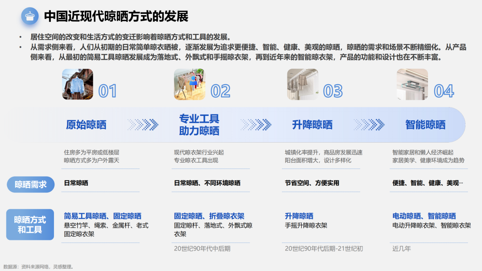Viewport: 482px width, 271px height.
Task: Click the text 家居美学、健康环境成为趋势
Action: coord(428,160)
